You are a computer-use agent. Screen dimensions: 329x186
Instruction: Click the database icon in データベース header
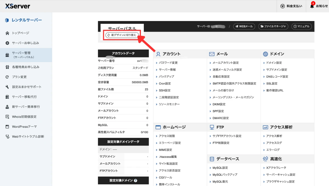click(211, 159)
